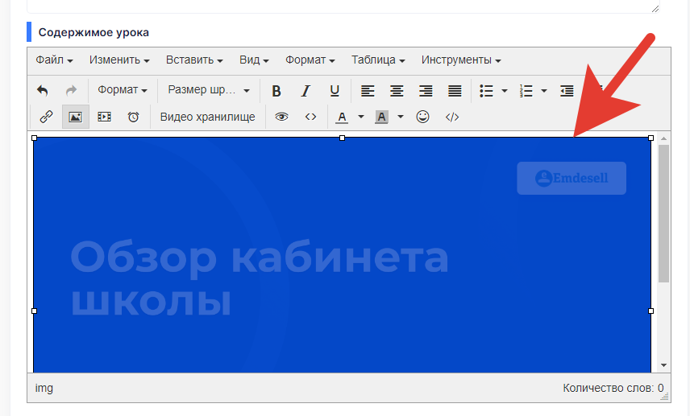Open background color dropdown arrow
The height and width of the screenshot is (416, 690).
tap(401, 117)
